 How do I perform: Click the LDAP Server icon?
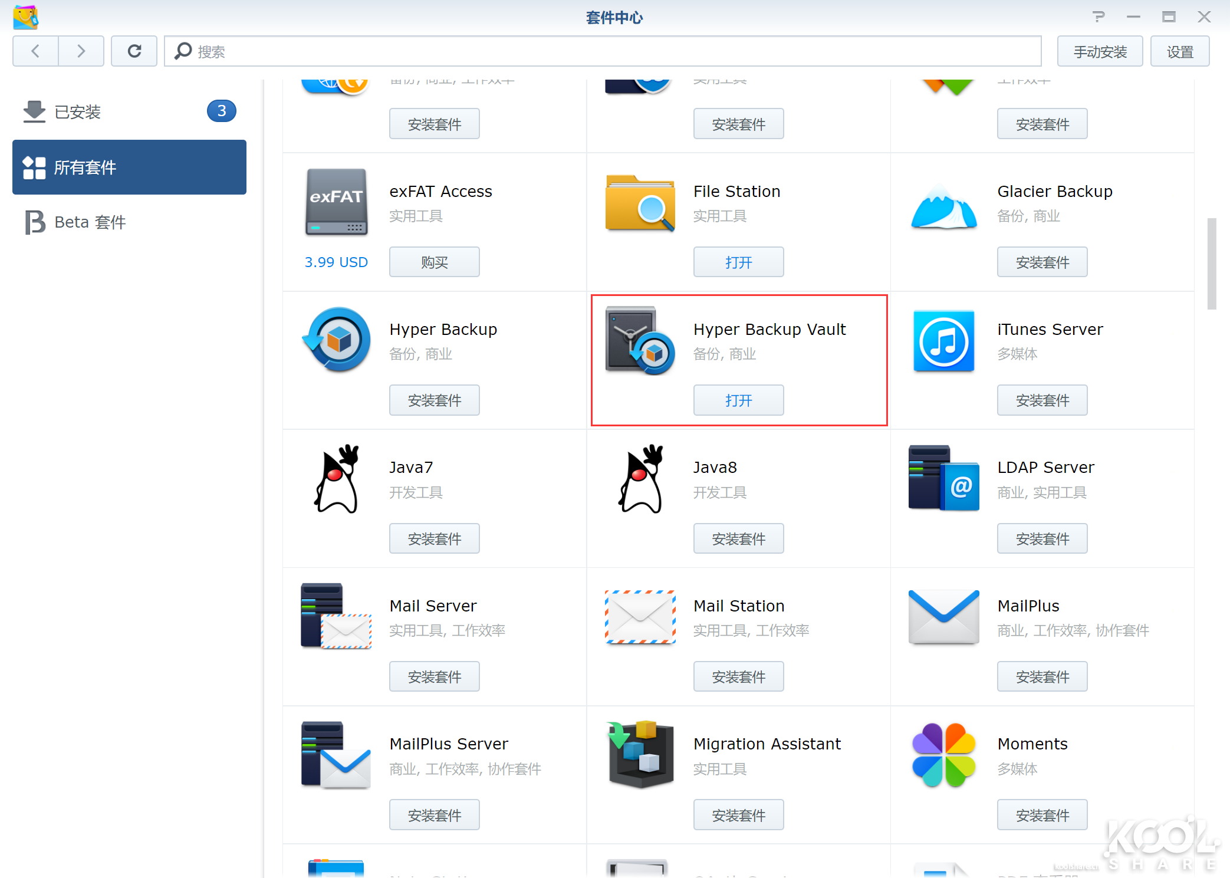943,478
